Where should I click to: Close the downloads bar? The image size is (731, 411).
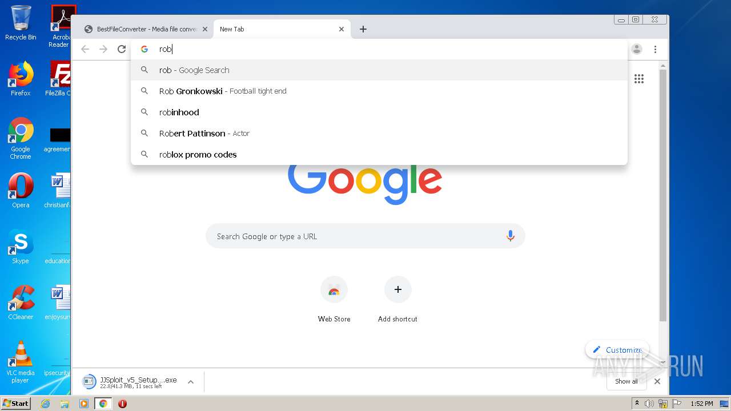657,381
